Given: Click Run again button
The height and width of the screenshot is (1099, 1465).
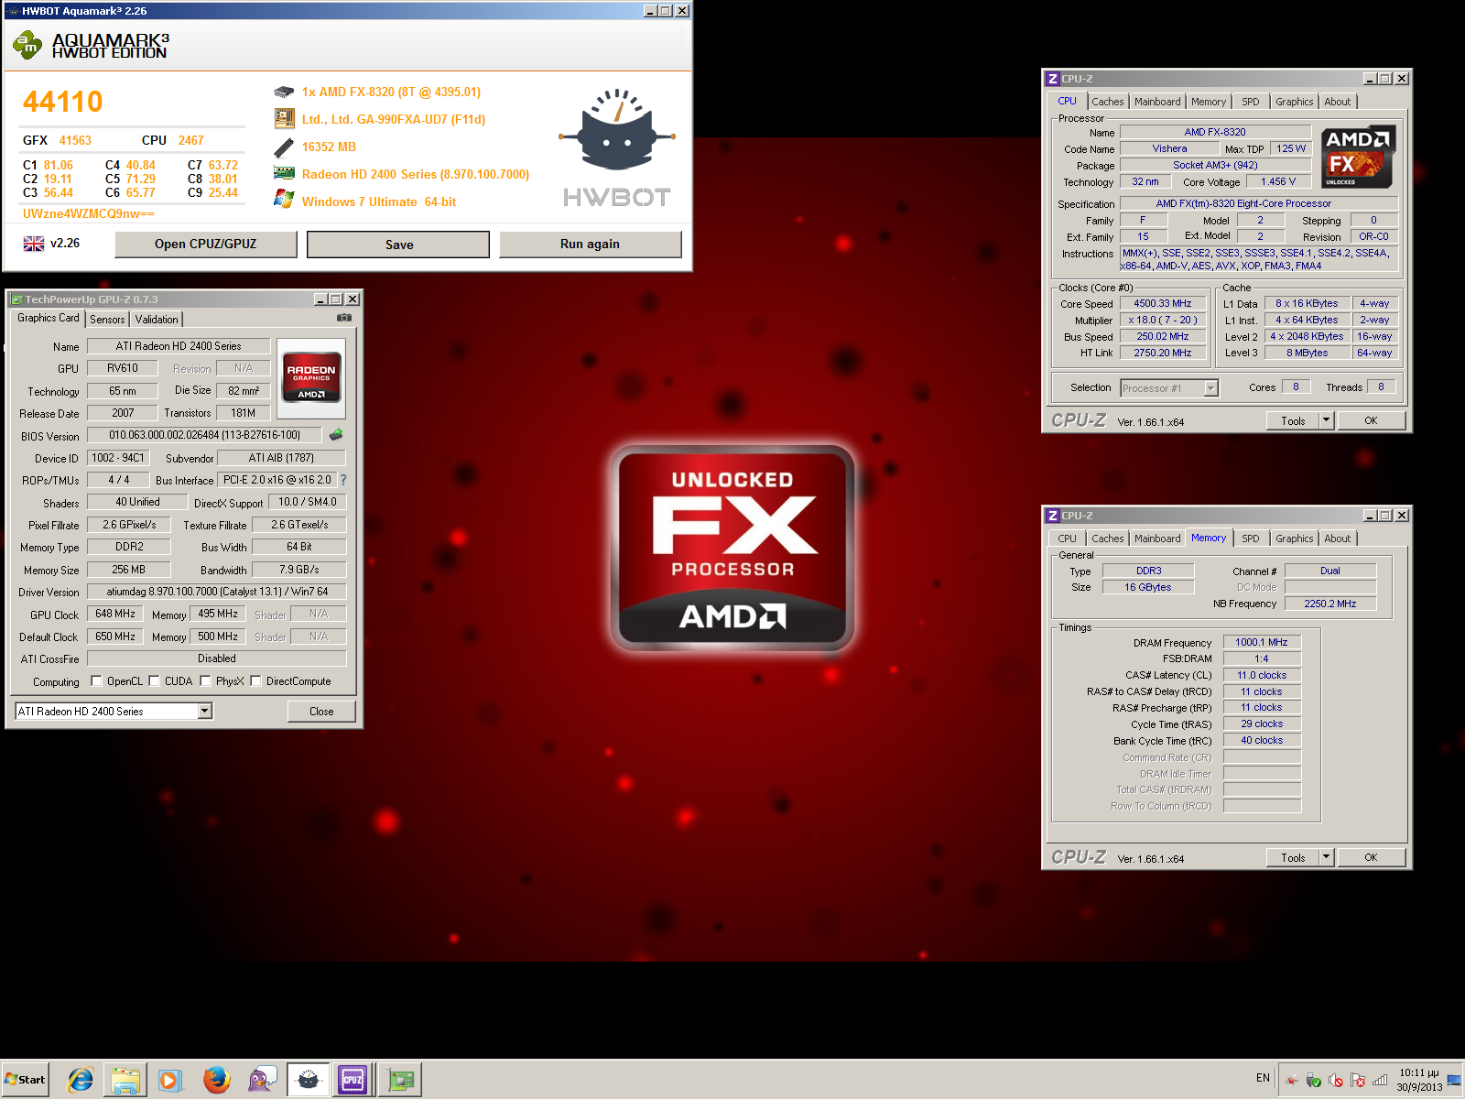Looking at the screenshot, I should (x=590, y=244).
